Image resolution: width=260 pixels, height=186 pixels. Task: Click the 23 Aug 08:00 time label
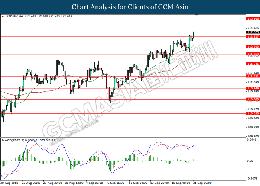click(x=31, y=183)
